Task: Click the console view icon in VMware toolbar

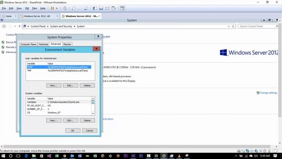Action: (122, 8)
